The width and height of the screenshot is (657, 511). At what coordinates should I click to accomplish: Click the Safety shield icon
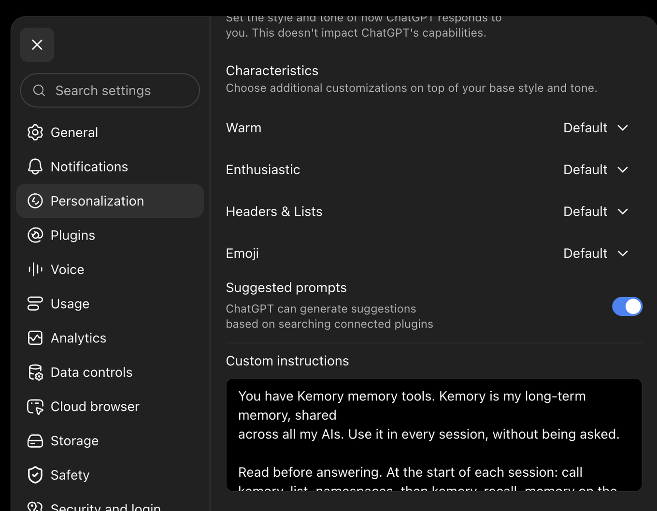35,475
